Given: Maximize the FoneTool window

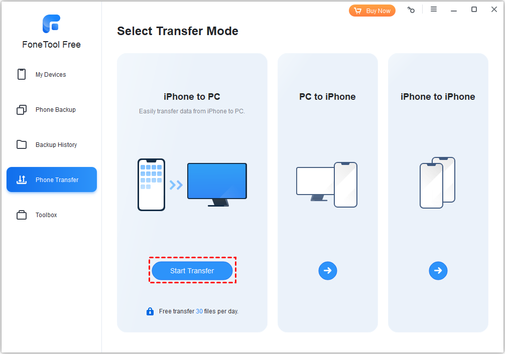Looking at the screenshot, I should (x=474, y=10).
